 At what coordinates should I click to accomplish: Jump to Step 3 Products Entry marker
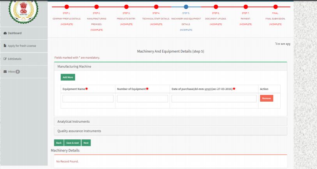point(126,7)
